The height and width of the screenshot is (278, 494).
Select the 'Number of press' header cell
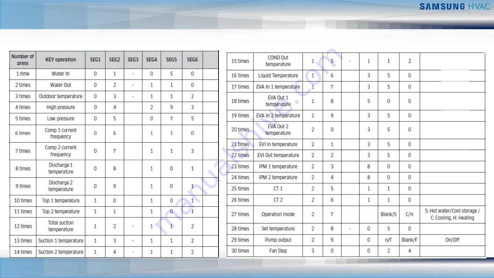[23, 60]
